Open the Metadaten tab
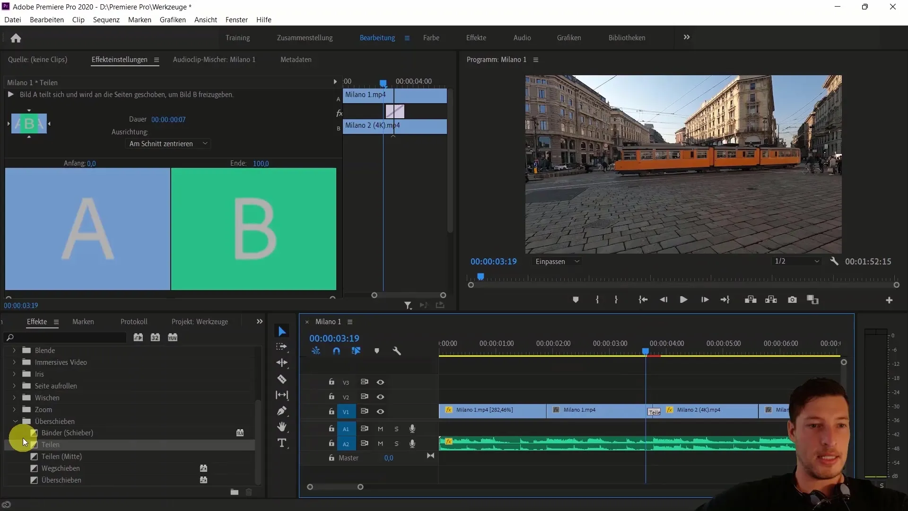The width and height of the screenshot is (908, 511). click(296, 60)
